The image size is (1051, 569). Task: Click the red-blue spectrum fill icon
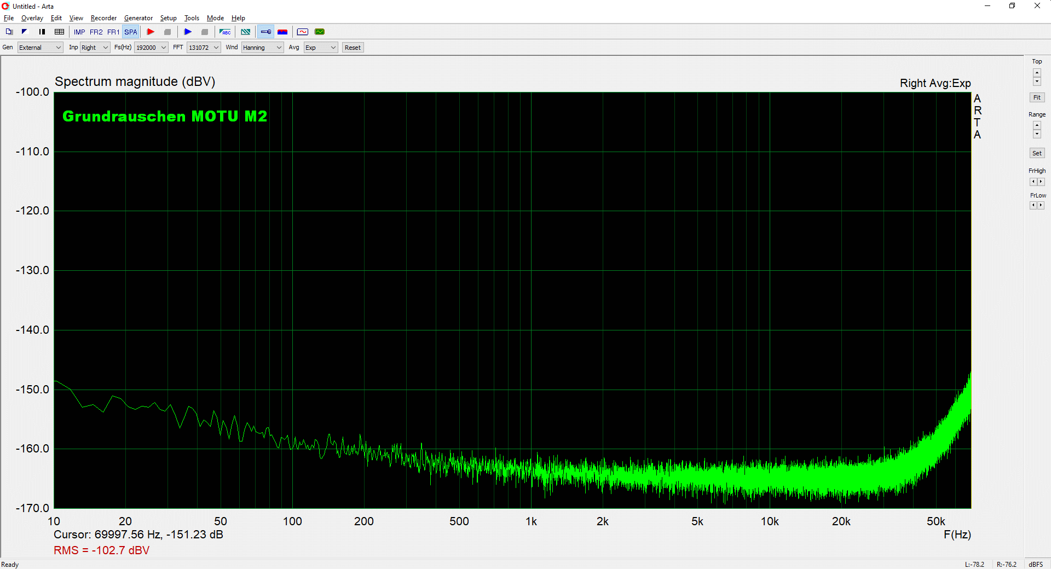(282, 32)
